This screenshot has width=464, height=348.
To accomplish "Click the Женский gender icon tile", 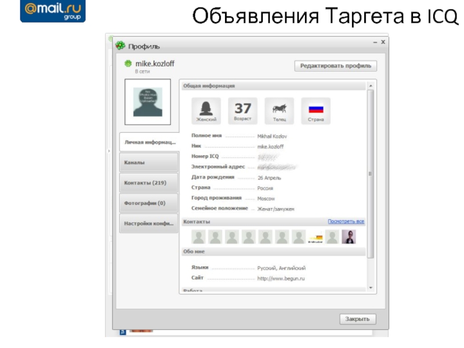I will [206, 111].
